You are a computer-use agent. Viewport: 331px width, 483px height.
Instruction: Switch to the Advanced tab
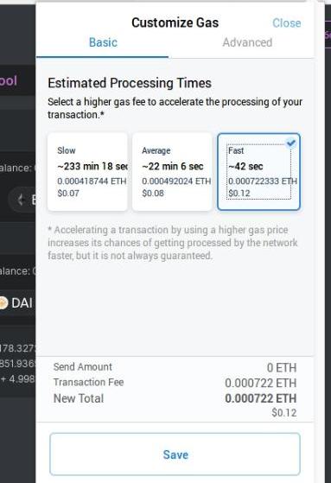(247, 42)
